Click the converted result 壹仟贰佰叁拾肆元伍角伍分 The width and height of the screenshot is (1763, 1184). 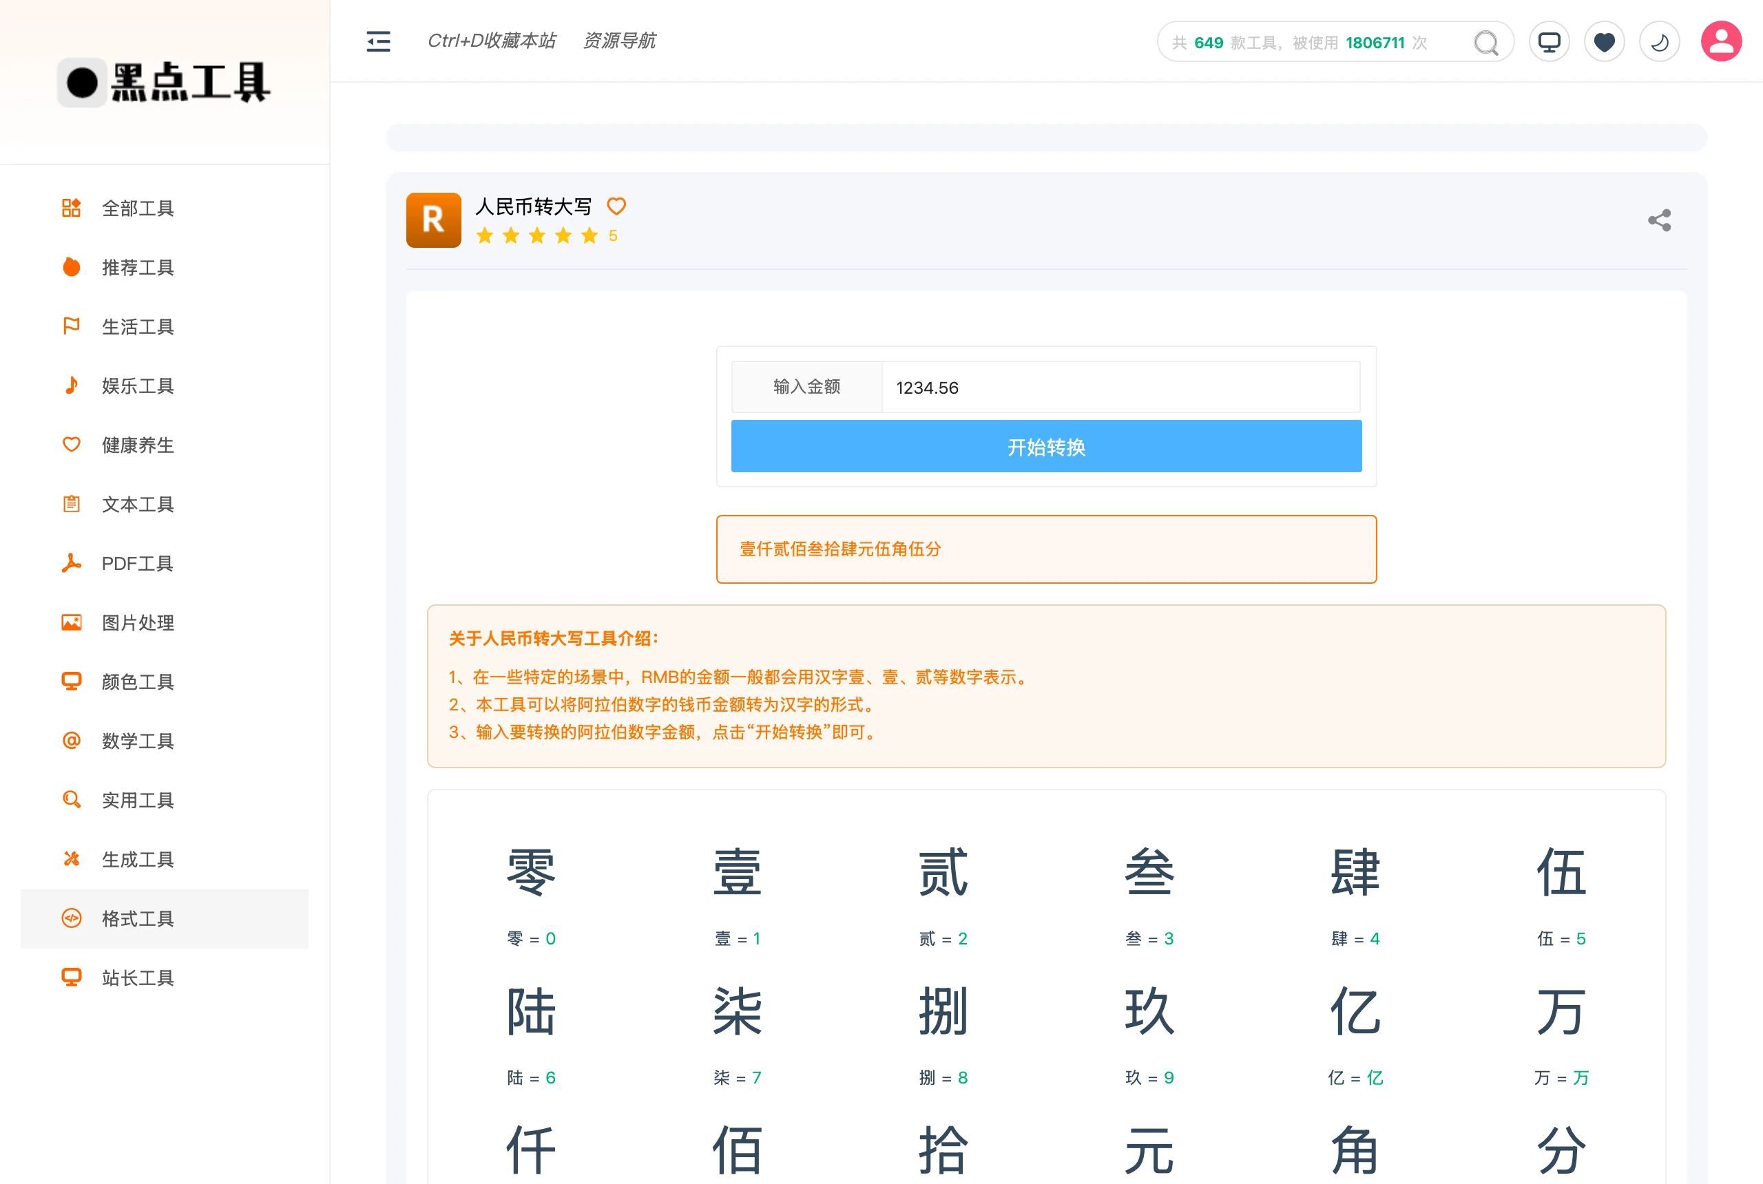click(x=841, y=549)
